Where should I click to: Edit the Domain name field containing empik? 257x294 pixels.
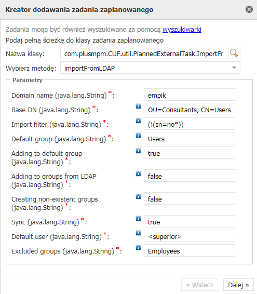(190, 95)
